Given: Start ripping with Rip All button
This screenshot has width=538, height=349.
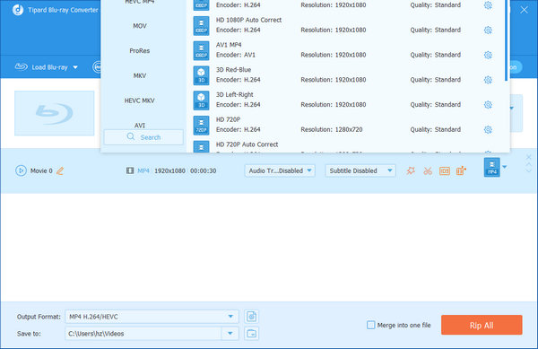Looking at the screenshot, I should click(x=482, y=325).
